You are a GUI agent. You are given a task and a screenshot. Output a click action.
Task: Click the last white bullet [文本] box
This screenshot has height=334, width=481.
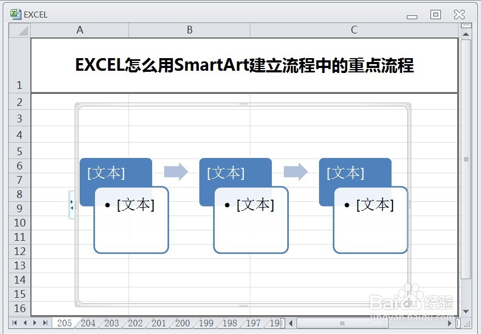click(x=371, y=220)
